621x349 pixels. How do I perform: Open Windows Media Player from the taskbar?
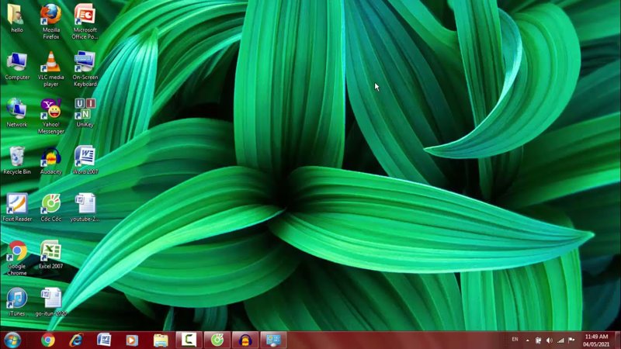click(x=132, y=340)
